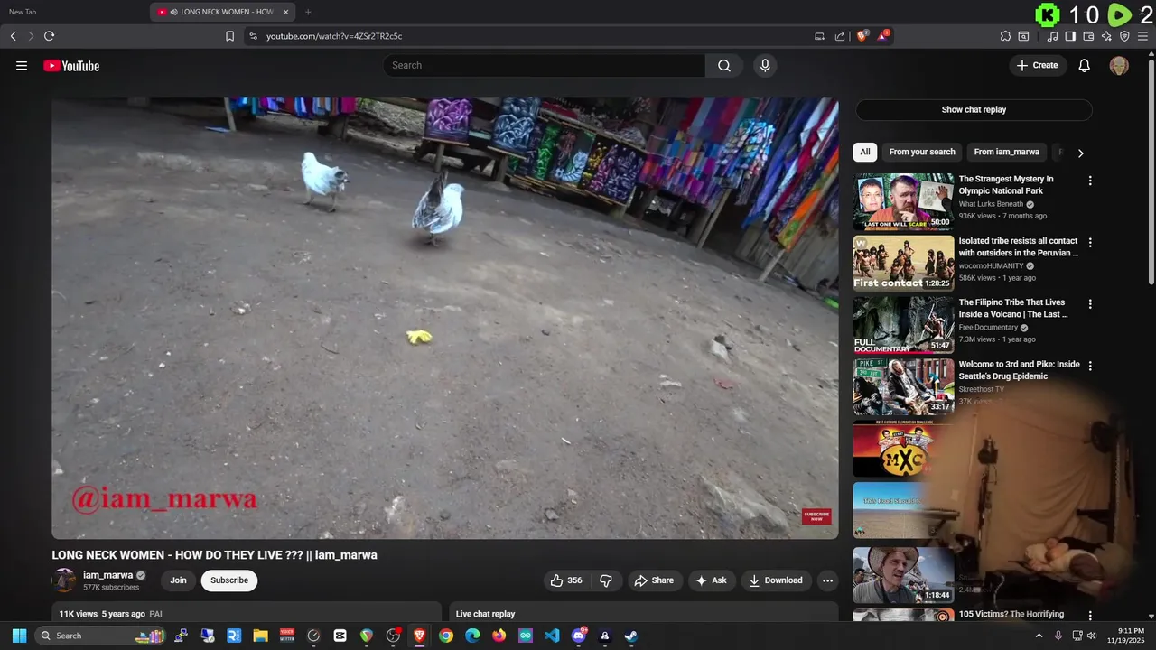The height and width of the screenshot is (650, 1156).
Task: Select the All filter chip
Action: pyautogui.click(x=865, y=152)
